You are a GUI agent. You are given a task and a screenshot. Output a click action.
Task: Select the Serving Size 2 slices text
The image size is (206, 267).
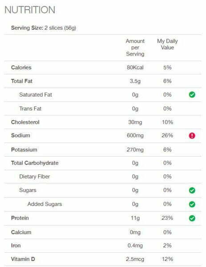44,28
